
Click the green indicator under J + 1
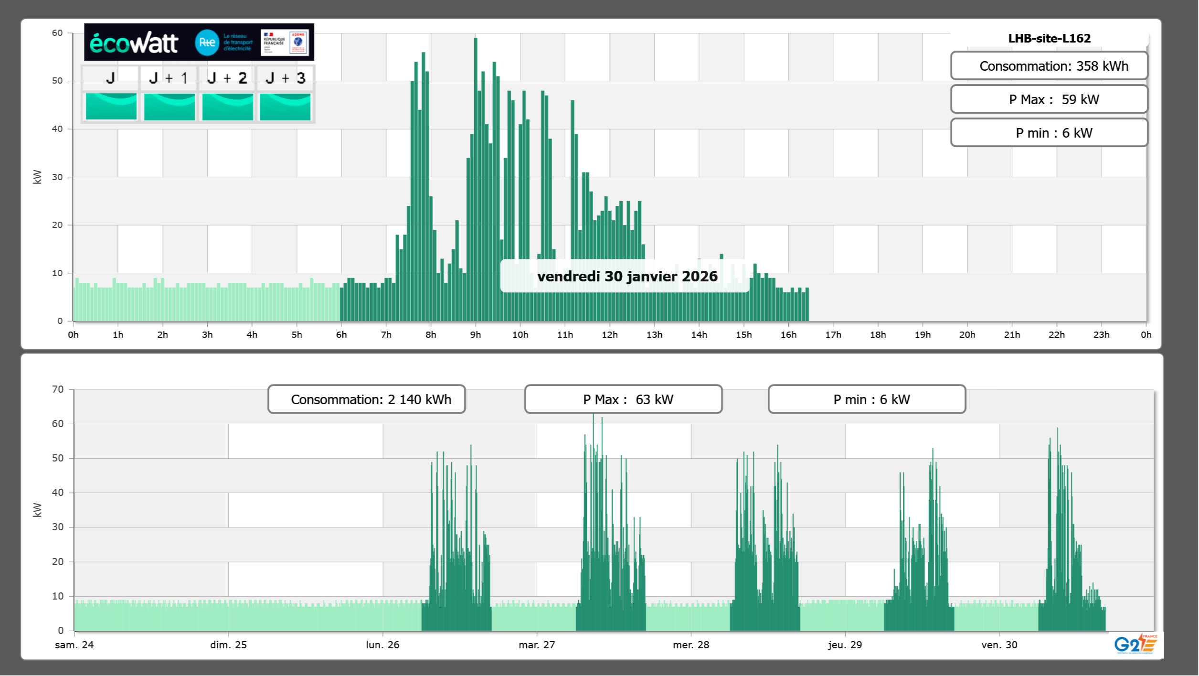pos(169,106)
